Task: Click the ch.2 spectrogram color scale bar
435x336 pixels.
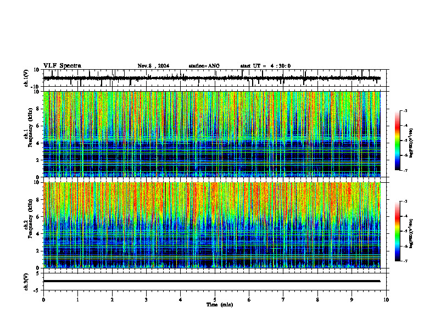Action: 398,231
